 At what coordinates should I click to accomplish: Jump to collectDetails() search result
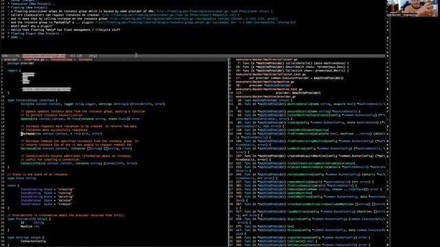point(296,63)
